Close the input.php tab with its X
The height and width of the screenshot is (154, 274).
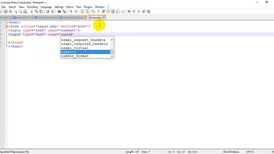pos(103,18)
